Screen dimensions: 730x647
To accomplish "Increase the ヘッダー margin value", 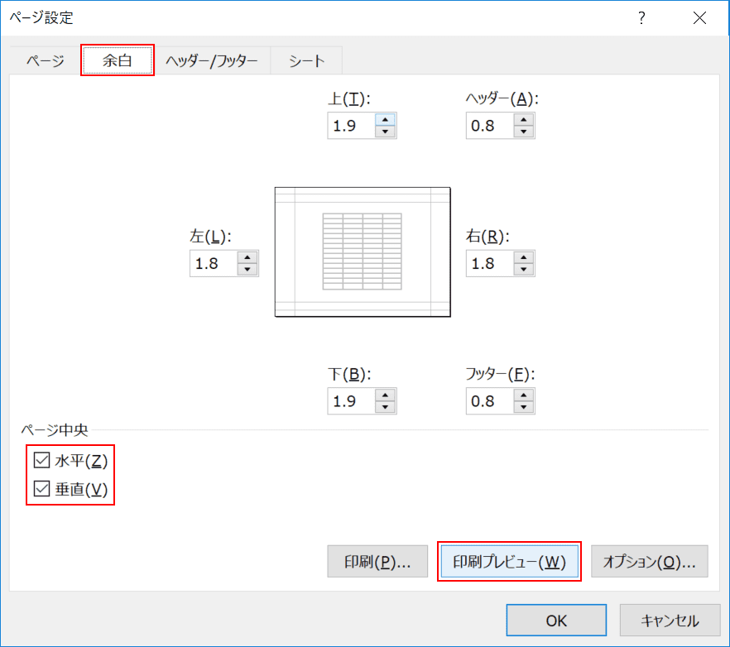I will [x=523, y=120].
